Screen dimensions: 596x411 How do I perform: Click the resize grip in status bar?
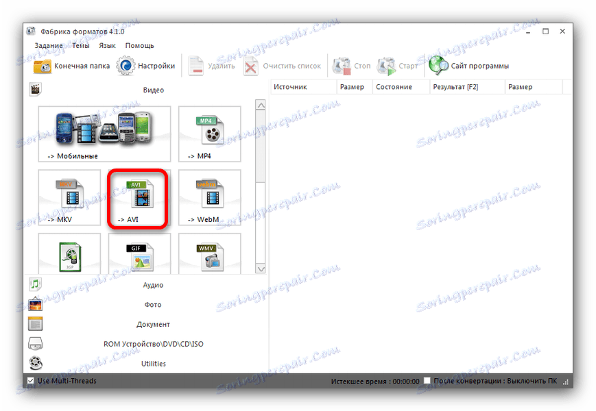tap(566, 382)
